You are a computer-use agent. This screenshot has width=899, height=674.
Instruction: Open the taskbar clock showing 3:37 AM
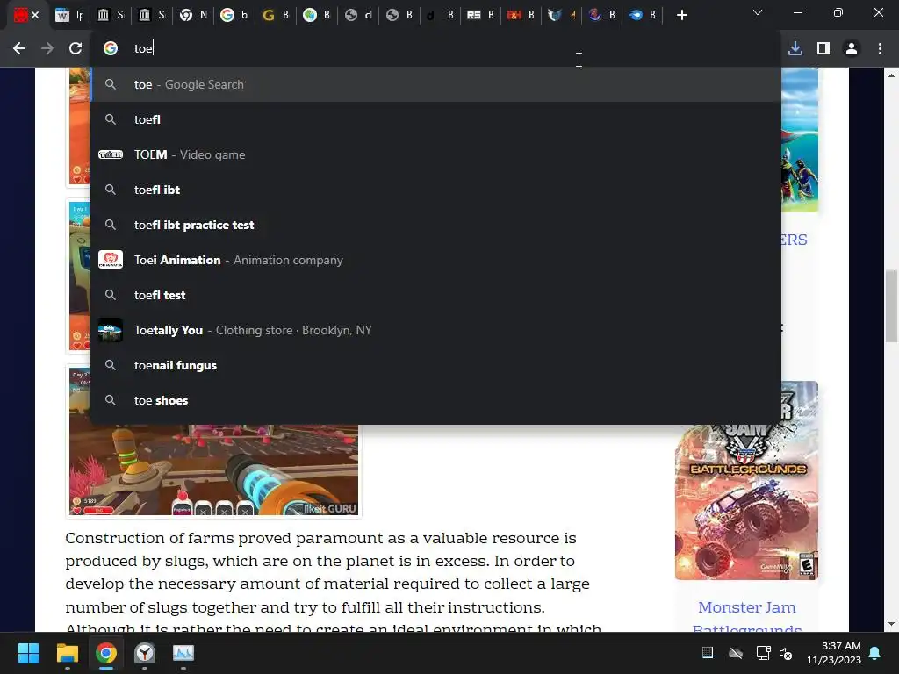834,653
